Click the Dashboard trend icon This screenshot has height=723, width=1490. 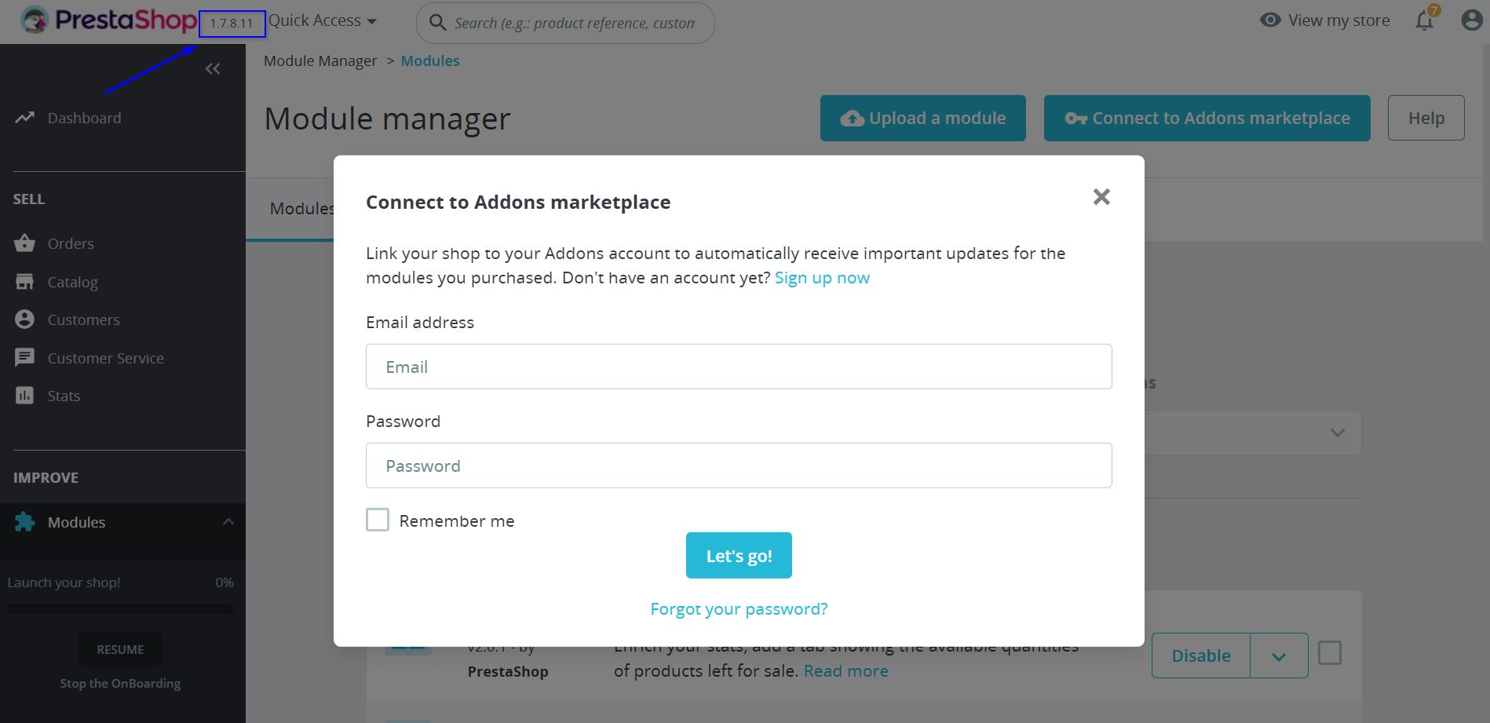tap(24, 118)
